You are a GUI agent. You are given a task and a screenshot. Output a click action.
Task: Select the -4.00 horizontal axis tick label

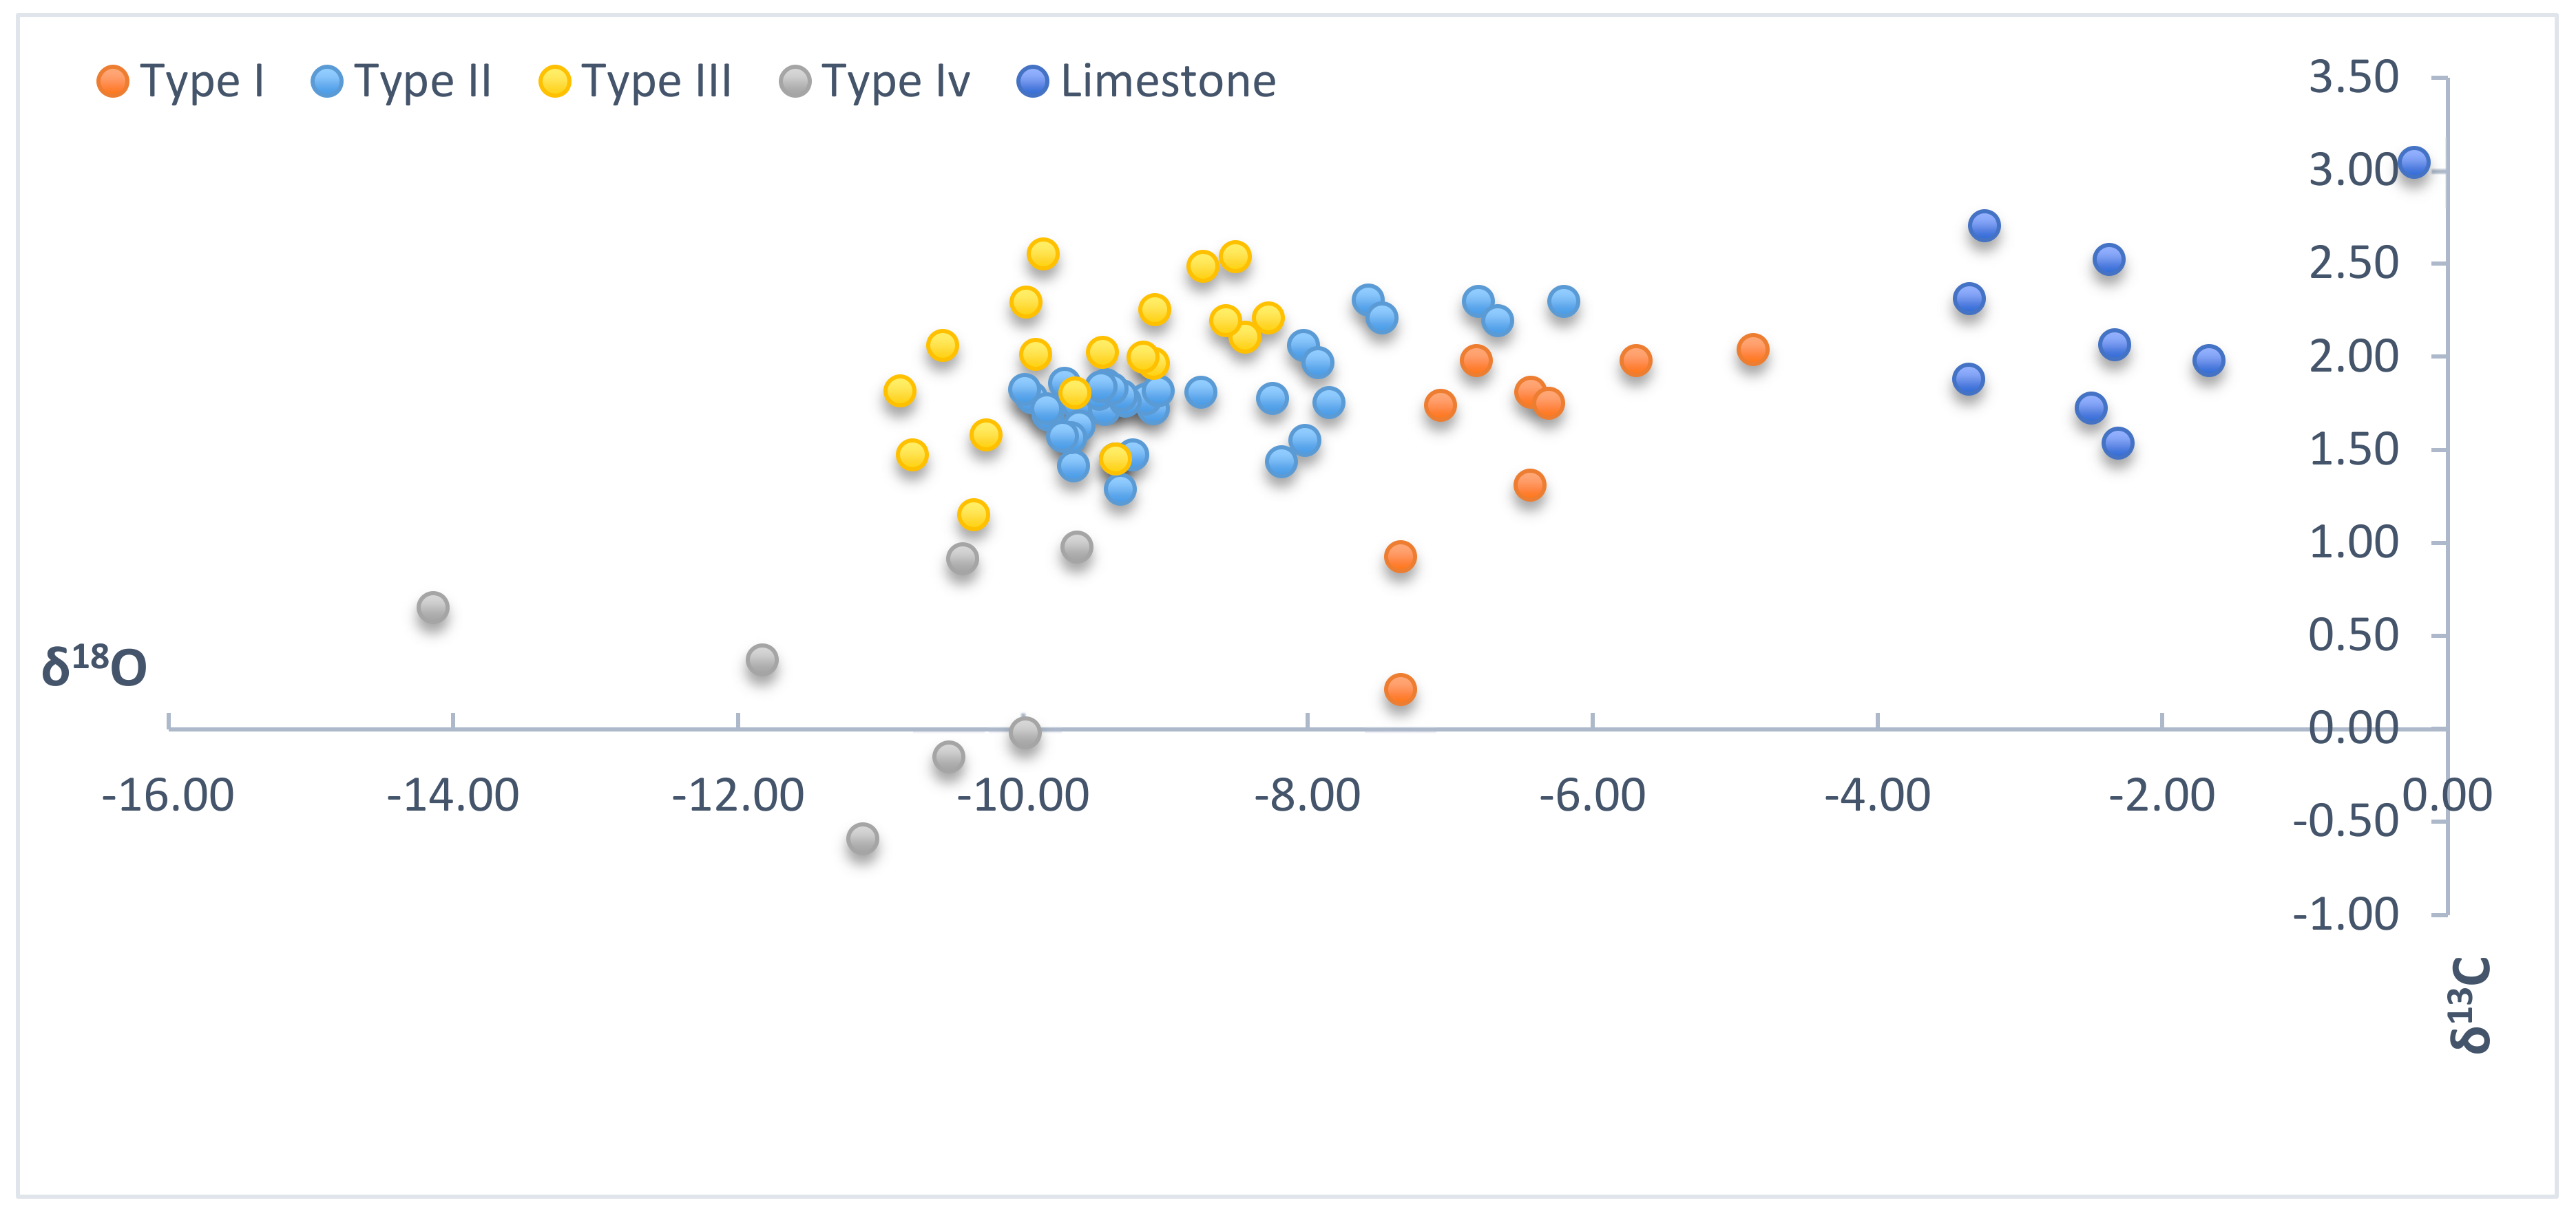[1877, 795]
